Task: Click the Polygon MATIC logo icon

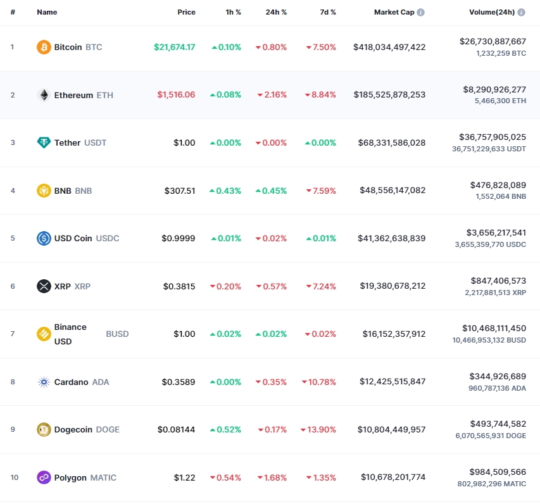Action: [x=44, y=477]
